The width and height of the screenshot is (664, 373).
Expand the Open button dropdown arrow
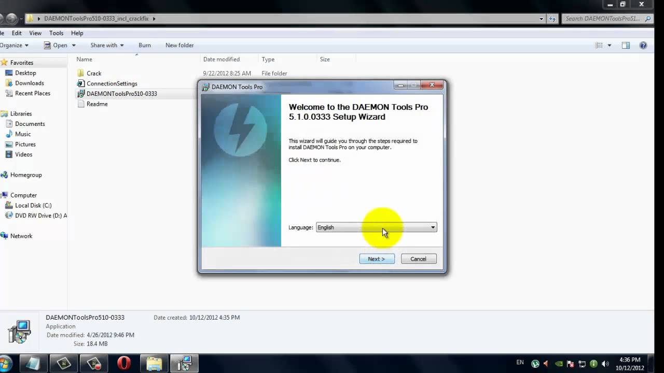(x=74, y=45)
